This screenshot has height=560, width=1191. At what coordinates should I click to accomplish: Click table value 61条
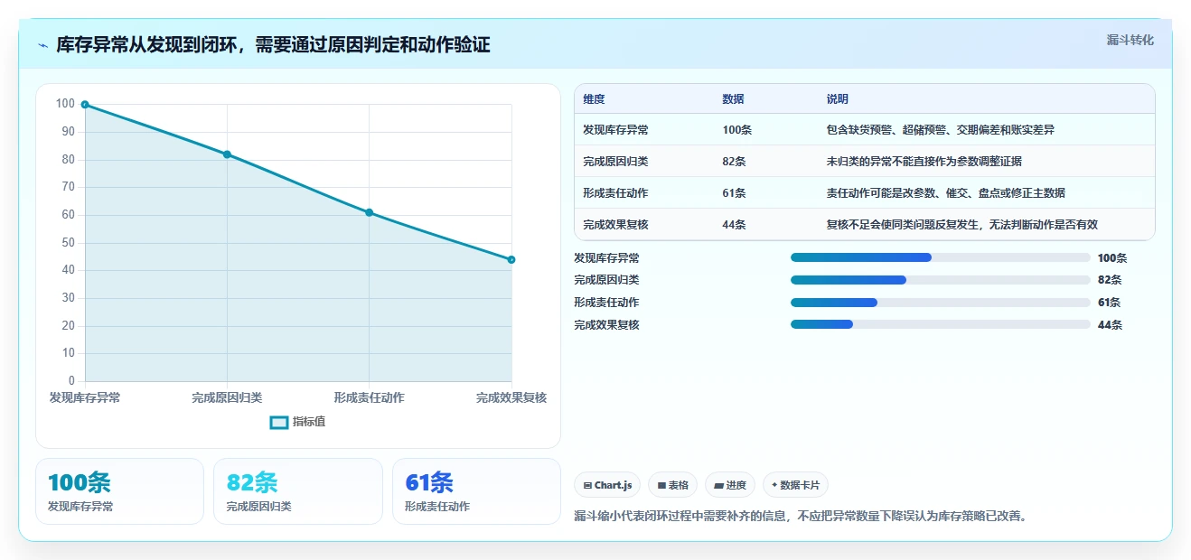click(x=734, y=193)
